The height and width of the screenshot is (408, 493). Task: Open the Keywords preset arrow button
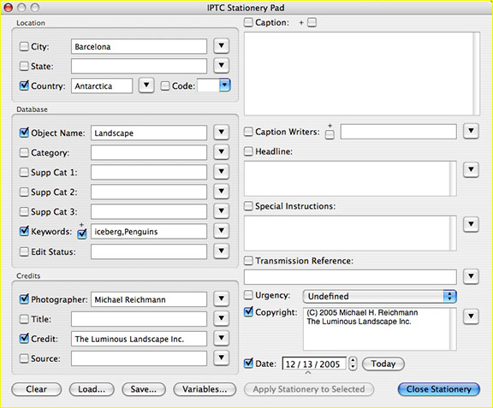pyautogui.click(x=222, y=231)
